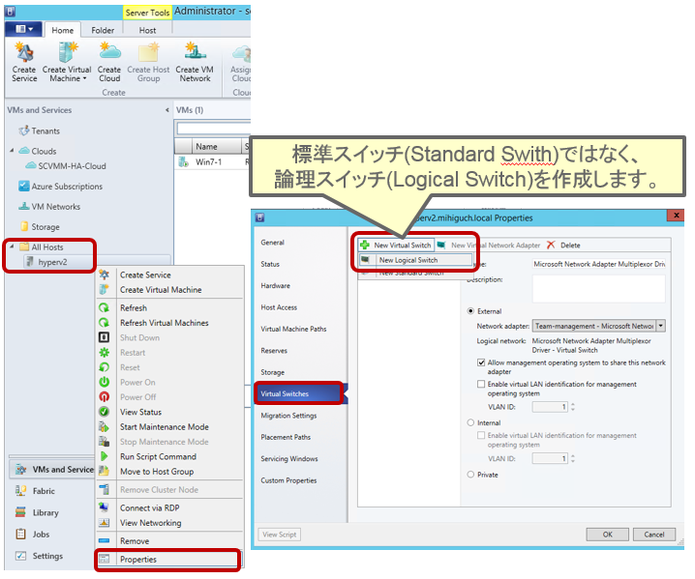Select the External radio button

pos(470,311)
